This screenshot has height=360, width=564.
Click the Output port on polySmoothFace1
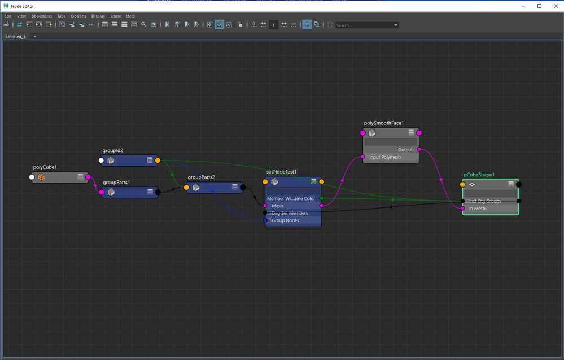point(419,149)
